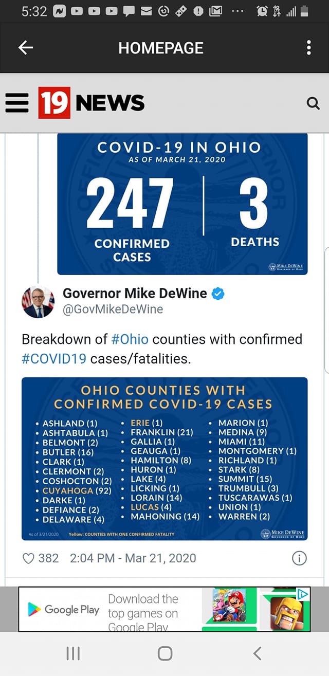Open the hamburger navigation menu
Image resolution: width=329 pixels, height=676 pixels.
17,103
